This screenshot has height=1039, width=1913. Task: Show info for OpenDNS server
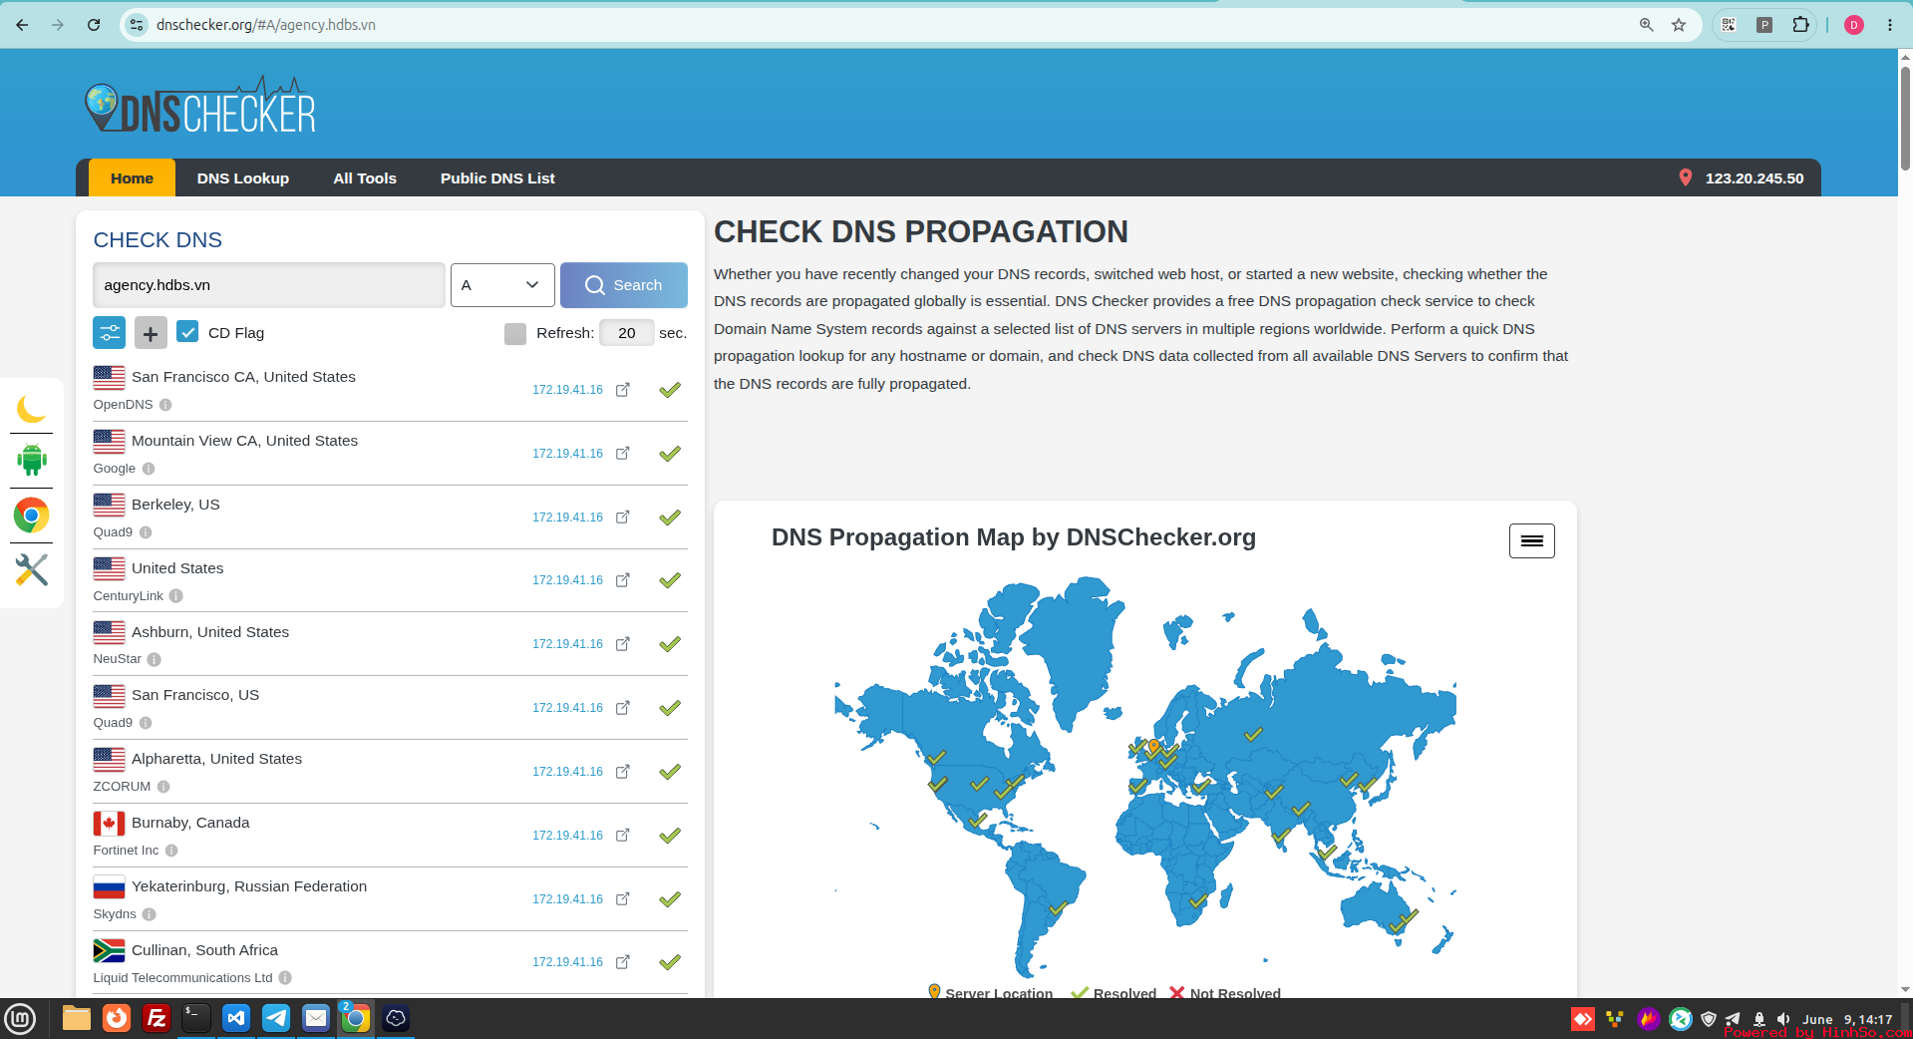[165, 405]
